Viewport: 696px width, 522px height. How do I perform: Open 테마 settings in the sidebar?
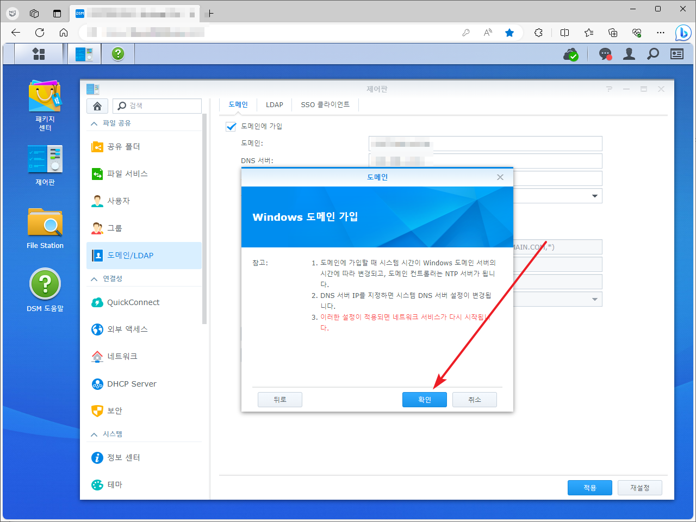click(144, 485)
